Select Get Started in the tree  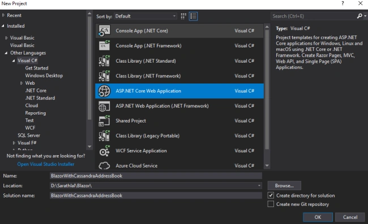tap(37, 68)
